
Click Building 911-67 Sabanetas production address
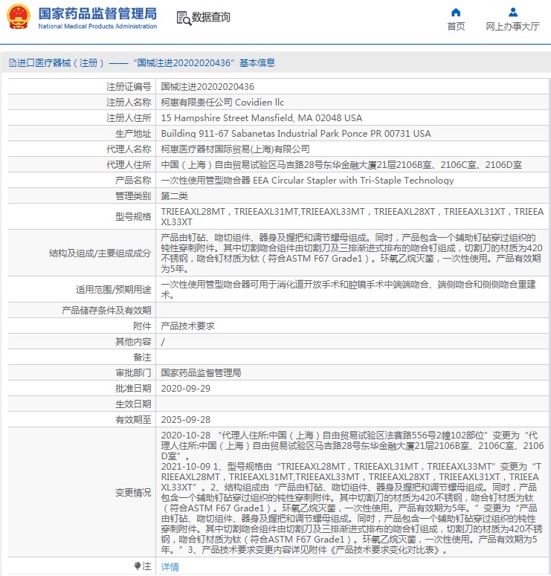coord(296,133)
